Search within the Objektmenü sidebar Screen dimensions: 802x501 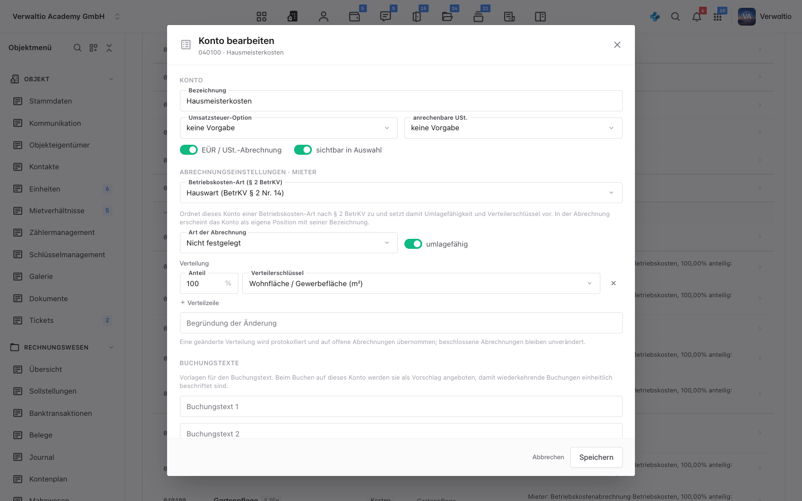pos(77,48)
